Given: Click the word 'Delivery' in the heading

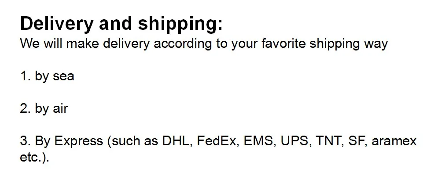Looking at the screenshot, I should pyautogui.click(x=56, y=25).
